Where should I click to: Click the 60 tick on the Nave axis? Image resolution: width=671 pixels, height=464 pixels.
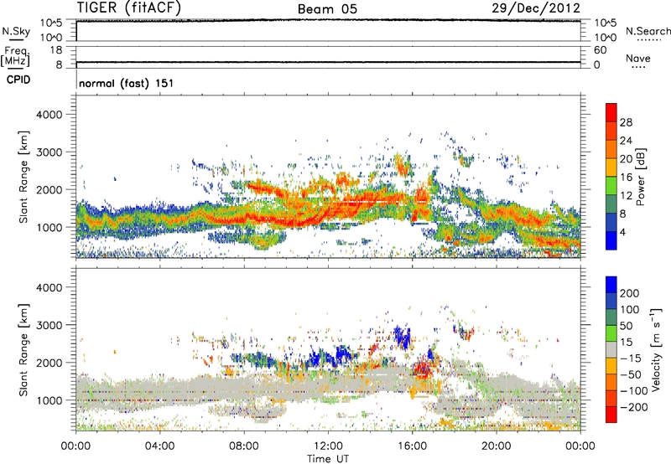[x=600, y=50]
